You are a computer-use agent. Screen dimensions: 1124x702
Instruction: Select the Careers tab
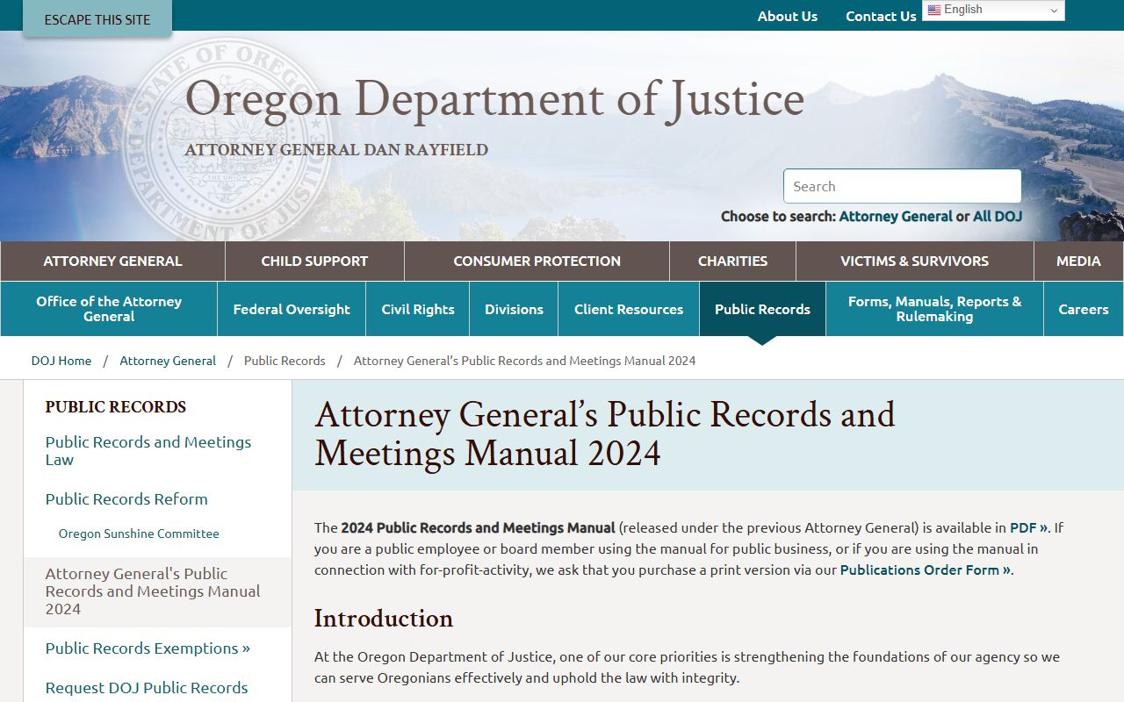click(1084, 309)
